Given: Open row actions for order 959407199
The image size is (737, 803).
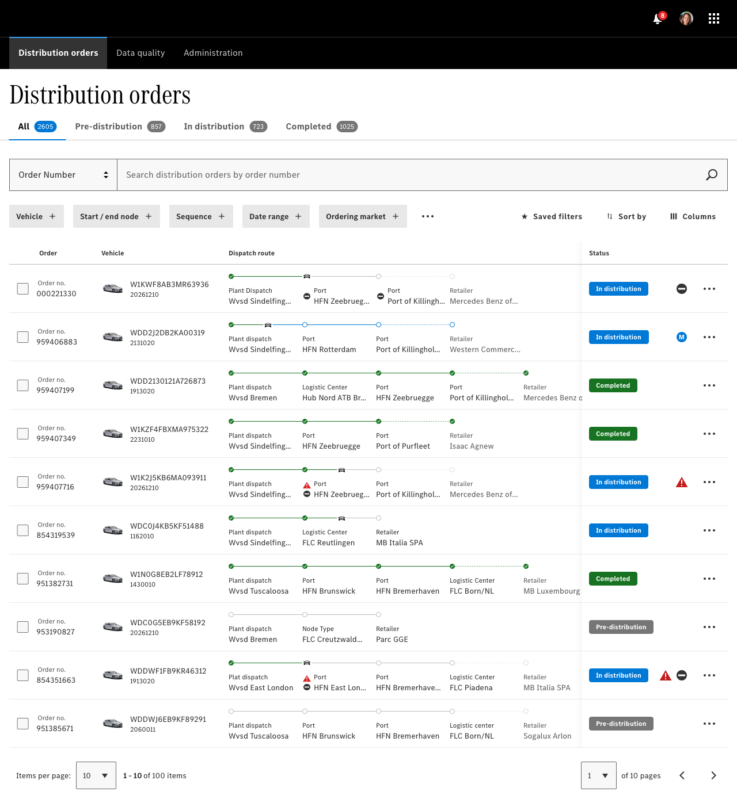Looking at the screenshot, I should [x=709, y=385].
